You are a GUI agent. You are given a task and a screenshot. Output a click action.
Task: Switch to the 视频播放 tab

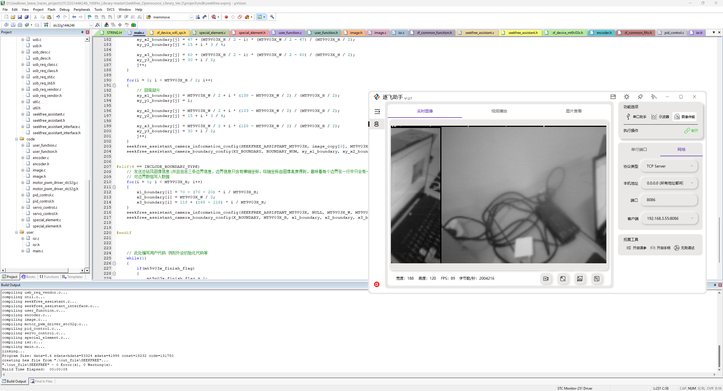(x=499, y=111)
